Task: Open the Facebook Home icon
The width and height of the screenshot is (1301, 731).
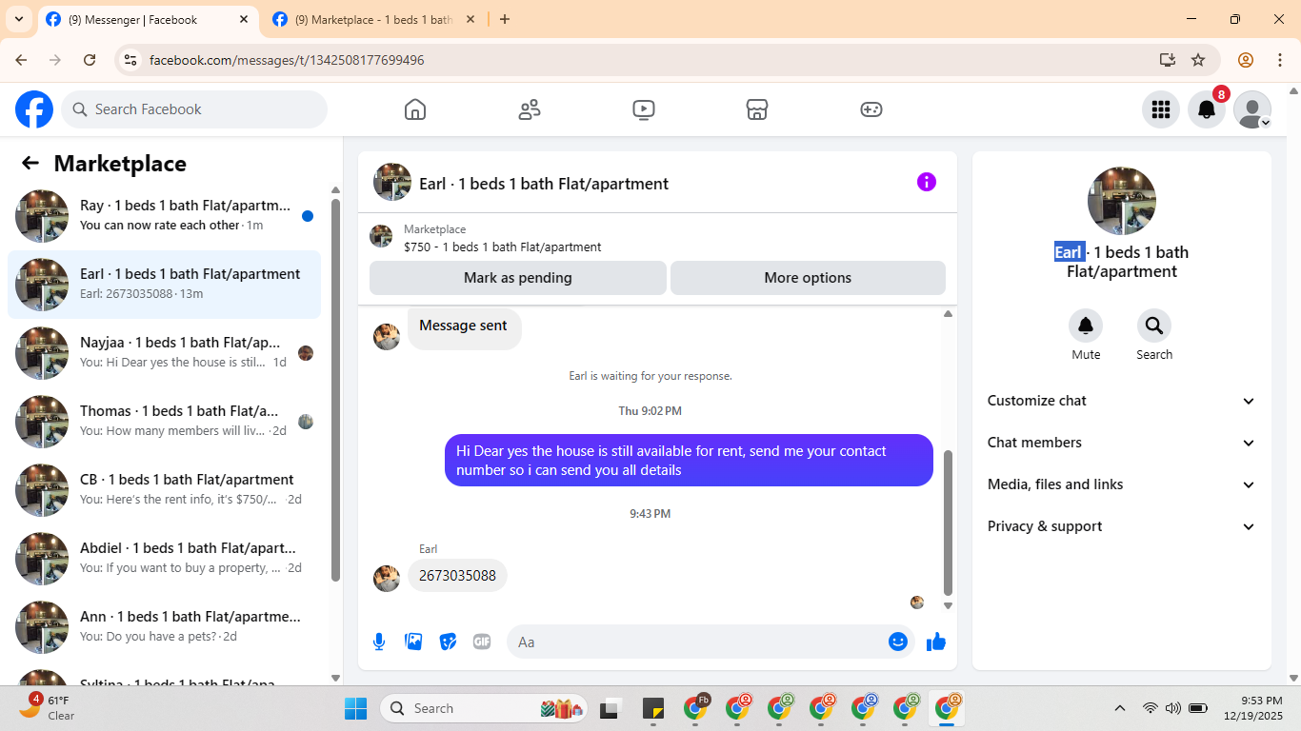Action: (x=415, y=109)
